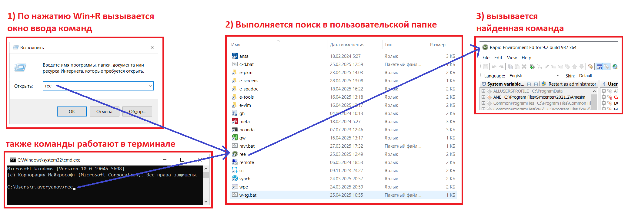
Task: Select the ree shortcut icon in file list
Action: [235, 154]
